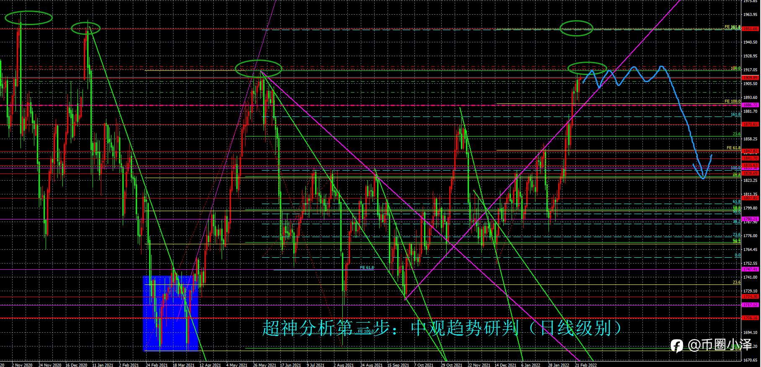Image resolution: width=761 pixels, height=367 pixels.
Task: Click the magenta 1747.41 price tag
Action: (x=750, y=269)
